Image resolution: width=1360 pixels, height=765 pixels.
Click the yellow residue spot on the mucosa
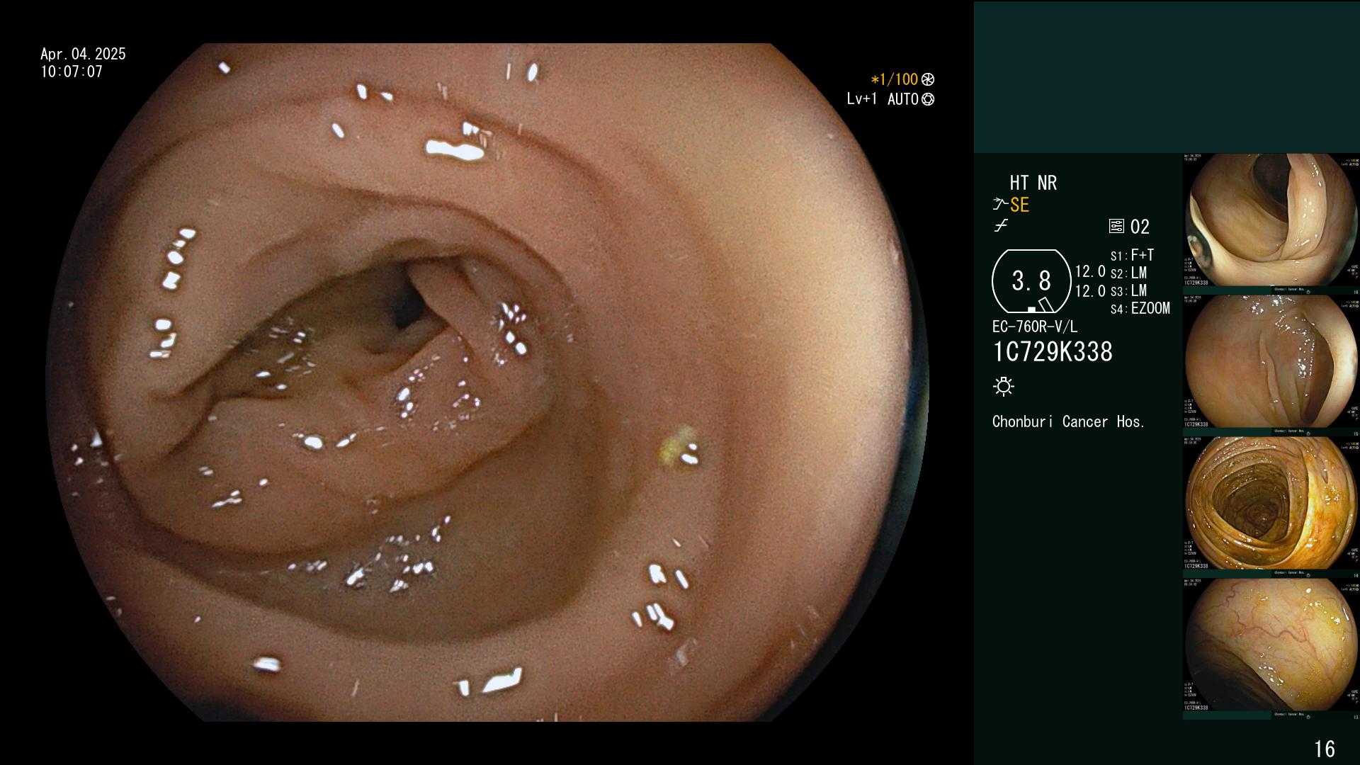[675, 446]
